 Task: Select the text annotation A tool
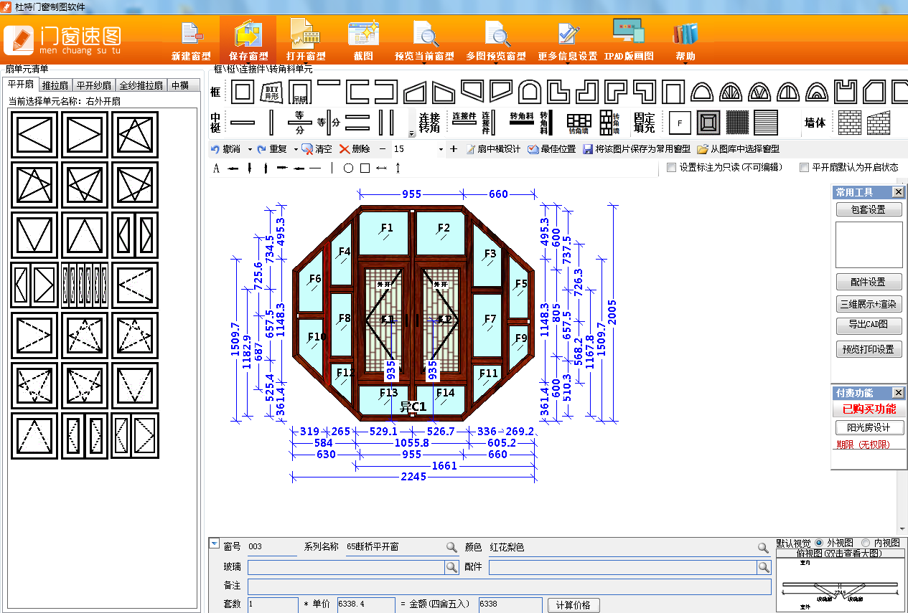216,168
